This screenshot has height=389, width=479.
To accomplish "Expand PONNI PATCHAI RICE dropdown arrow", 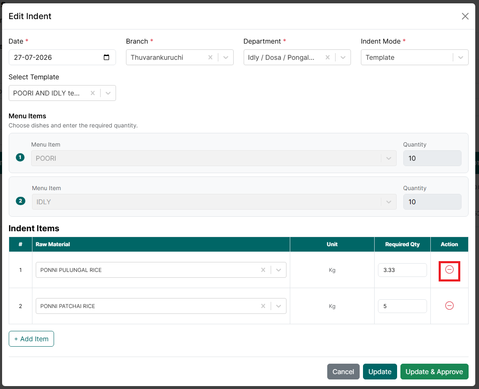I will click(279, 306).
